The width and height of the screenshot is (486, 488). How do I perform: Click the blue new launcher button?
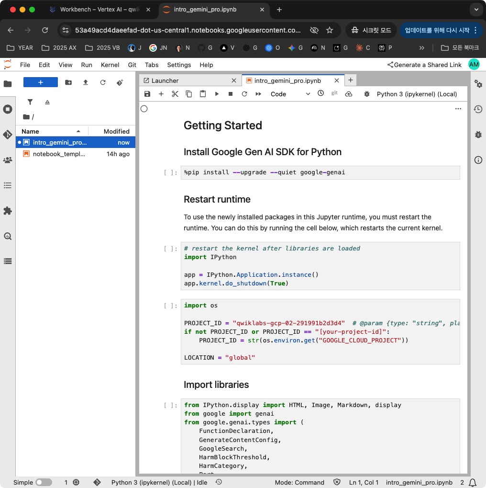41,82
